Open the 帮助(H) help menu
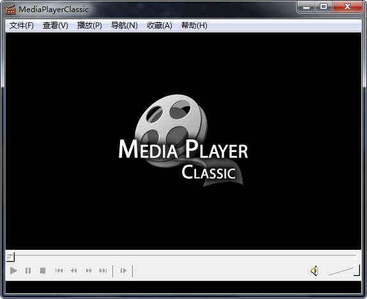 coord(194,26)
